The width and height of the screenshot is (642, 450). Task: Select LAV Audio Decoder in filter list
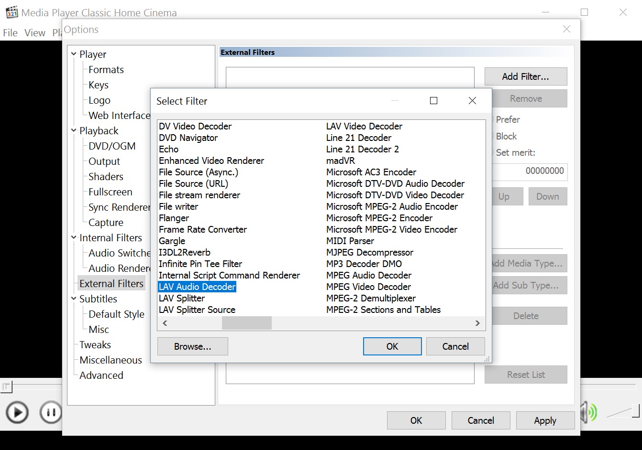click(x=197, y=287)
